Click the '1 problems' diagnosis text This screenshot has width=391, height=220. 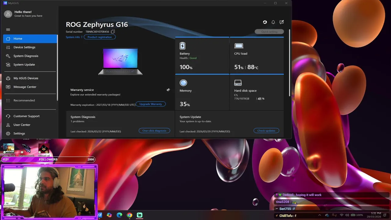click(x=78, y=121)
